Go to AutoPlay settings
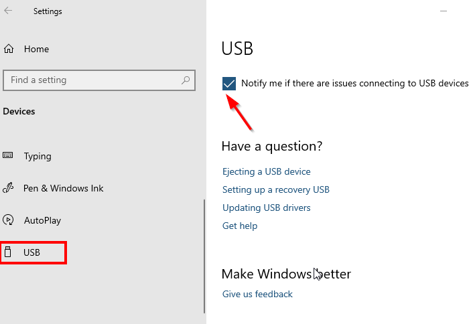Screen dimensions: 469x324 point(42,220)
